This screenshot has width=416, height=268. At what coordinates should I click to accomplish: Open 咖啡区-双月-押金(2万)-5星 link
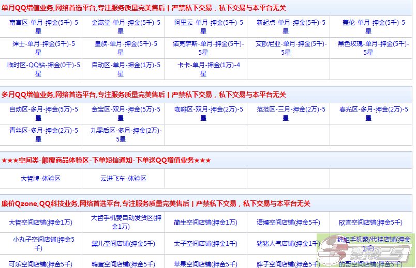(x=209, y=114)
